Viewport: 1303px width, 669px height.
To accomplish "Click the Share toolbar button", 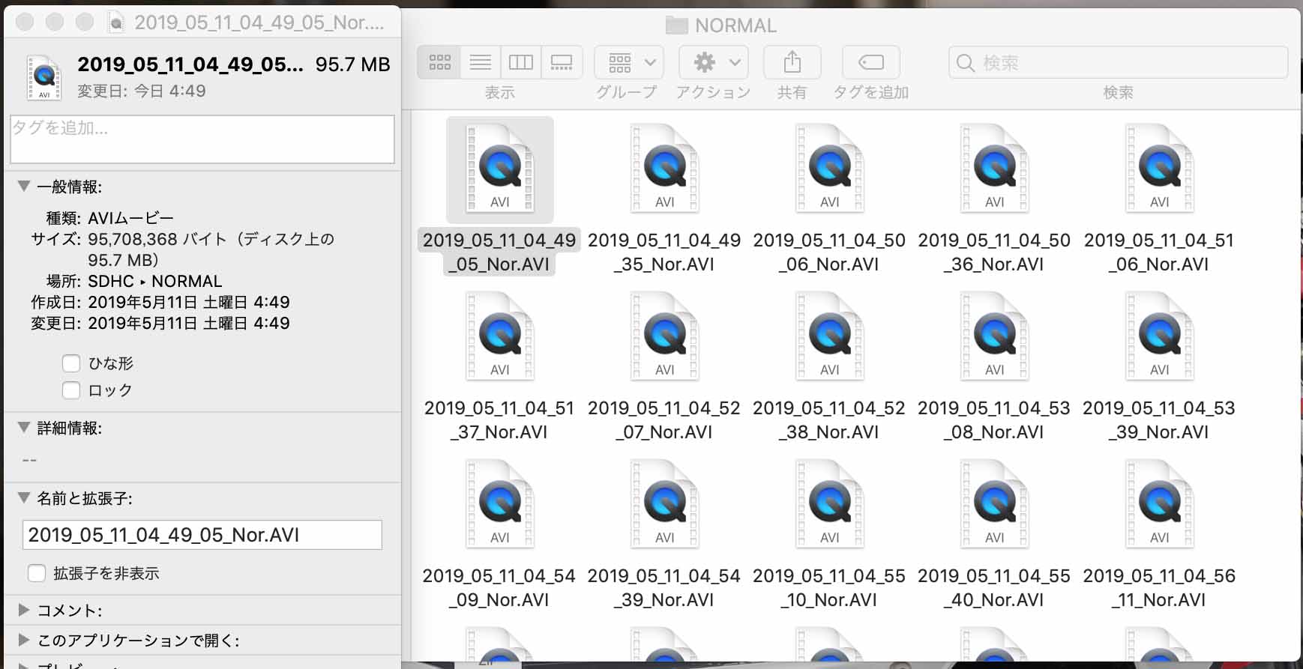I will (x=792, y=62).
